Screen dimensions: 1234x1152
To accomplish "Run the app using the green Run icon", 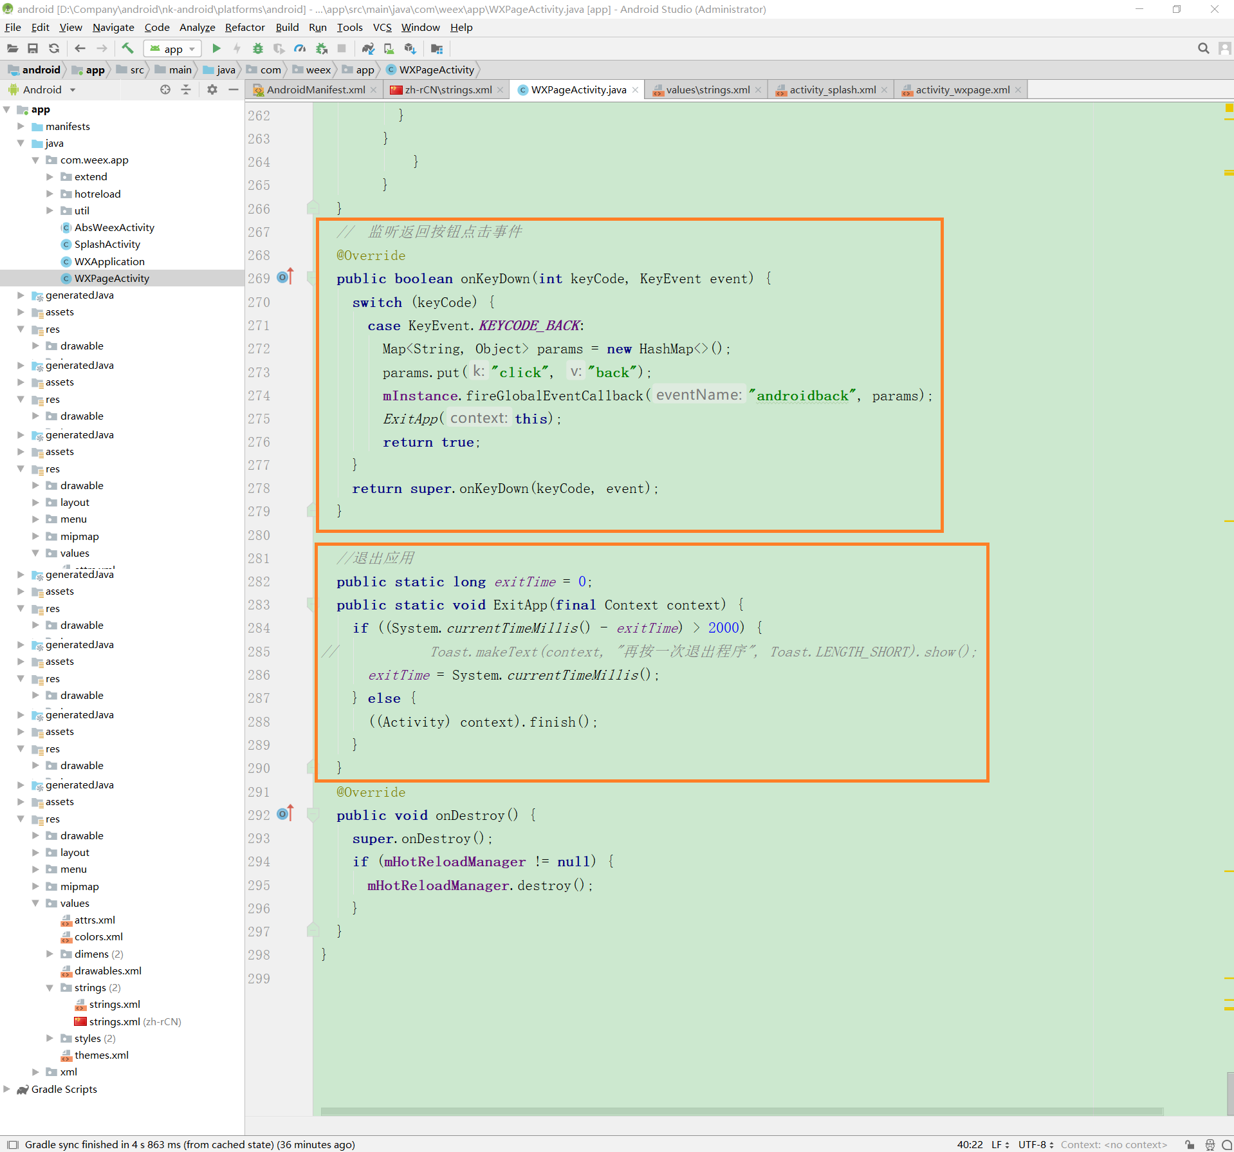I will click(217, 48).
